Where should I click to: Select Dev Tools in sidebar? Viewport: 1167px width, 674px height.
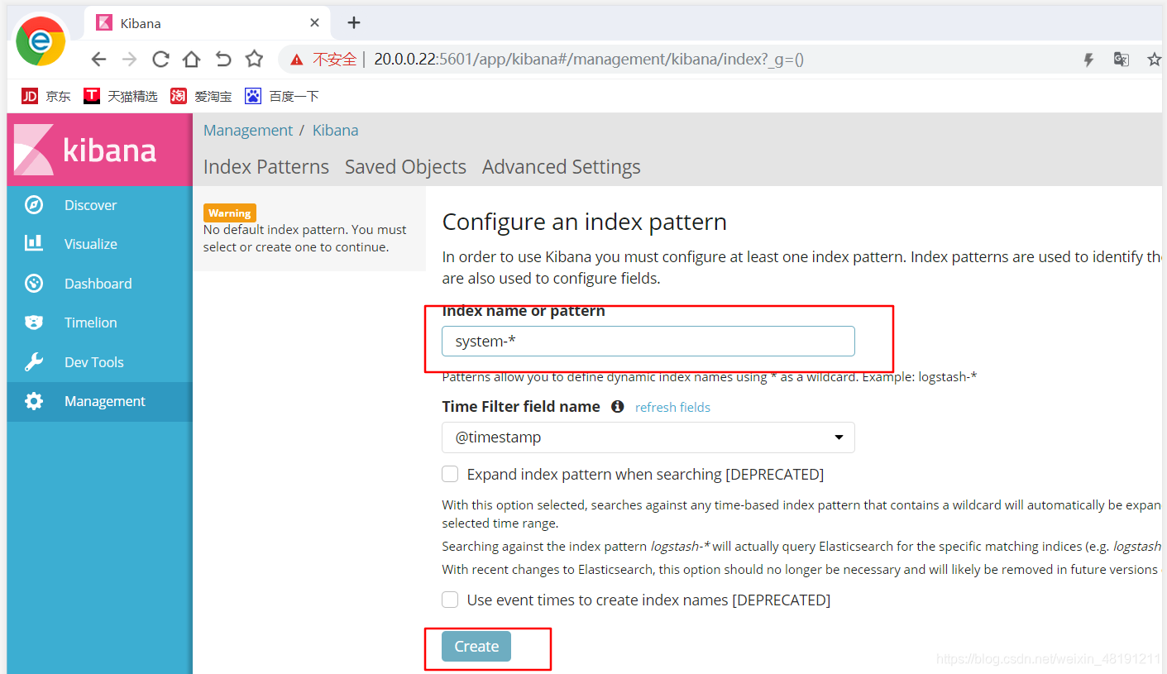[99, 362]
